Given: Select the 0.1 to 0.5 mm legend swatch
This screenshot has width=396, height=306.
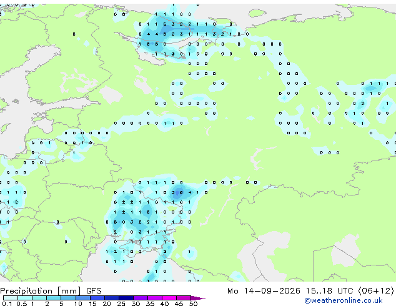Looking at the screenshot, I should [11, 298].
